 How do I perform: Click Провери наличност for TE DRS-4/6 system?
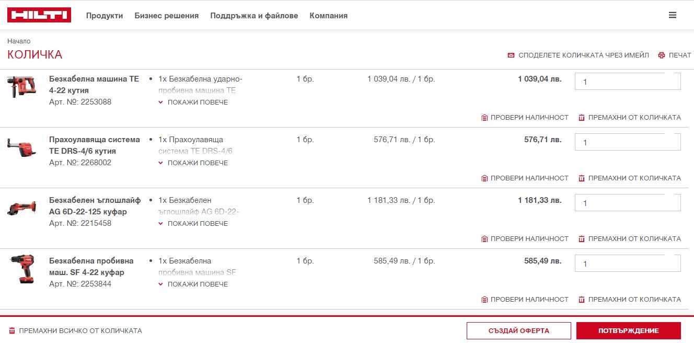click(x=529, y=178)
